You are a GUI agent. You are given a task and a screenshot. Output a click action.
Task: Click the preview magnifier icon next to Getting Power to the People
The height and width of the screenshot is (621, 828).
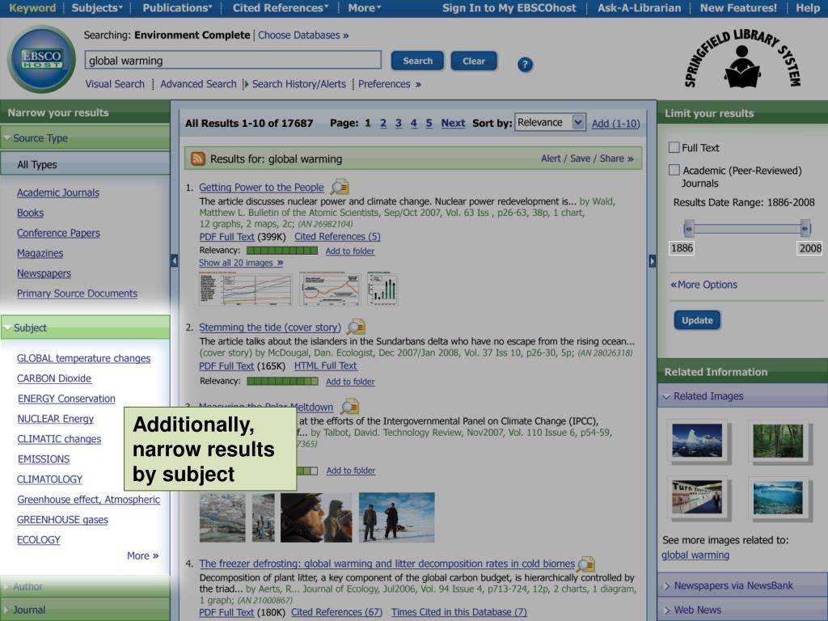coord(340,187)
